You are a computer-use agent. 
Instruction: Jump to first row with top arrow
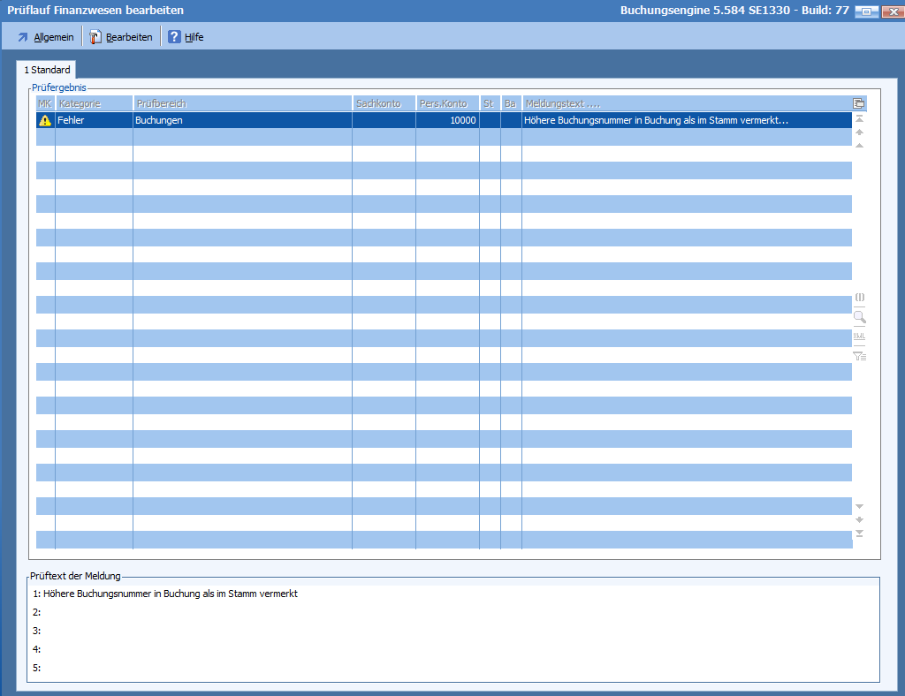click(859, 118)
